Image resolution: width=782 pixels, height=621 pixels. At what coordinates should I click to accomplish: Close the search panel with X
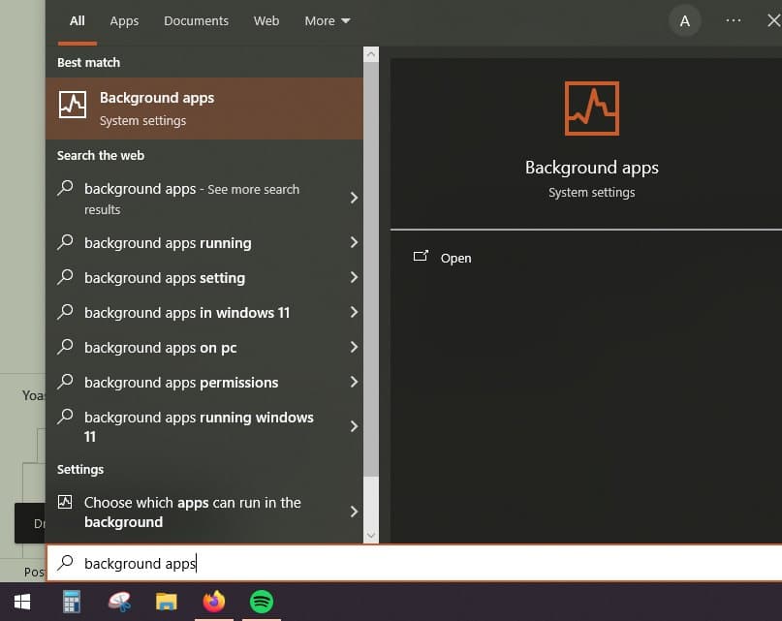[x=773, y=20]
